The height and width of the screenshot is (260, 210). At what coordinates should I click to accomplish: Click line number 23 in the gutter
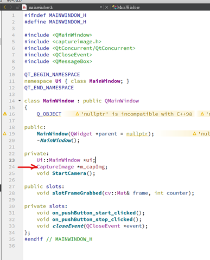click(12, 160)
